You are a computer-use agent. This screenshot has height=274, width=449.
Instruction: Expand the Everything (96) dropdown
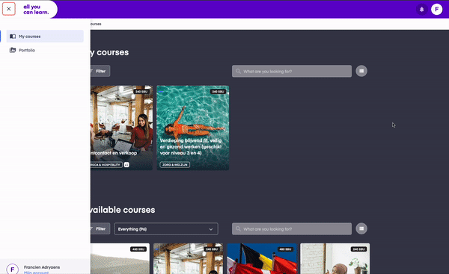166,229
